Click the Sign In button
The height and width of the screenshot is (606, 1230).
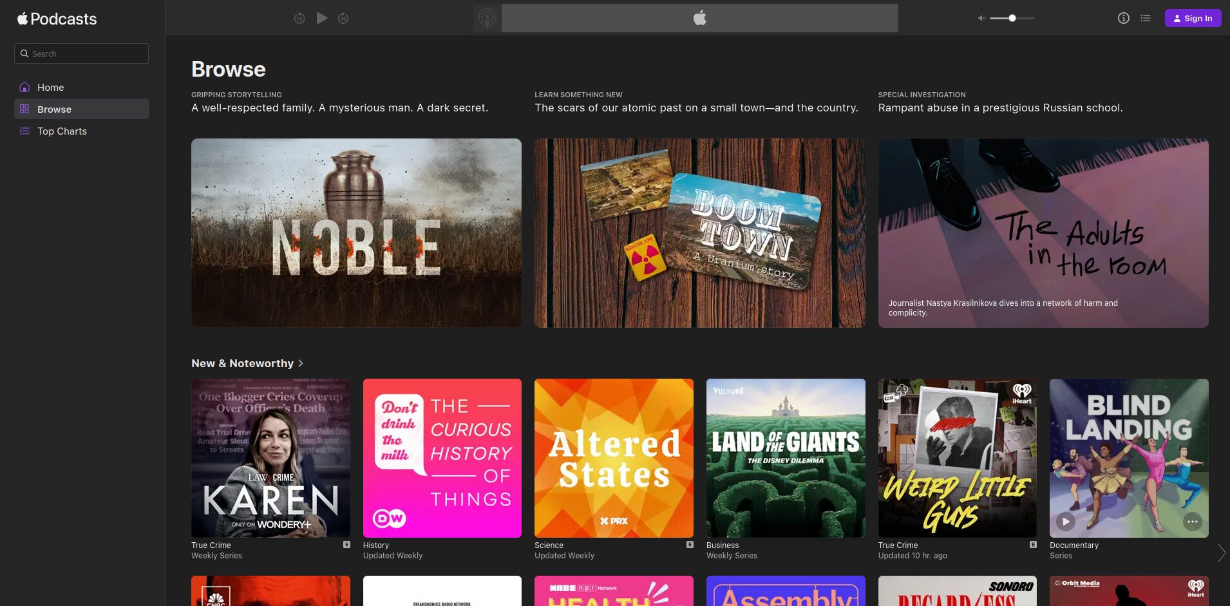click(1193, 18)
